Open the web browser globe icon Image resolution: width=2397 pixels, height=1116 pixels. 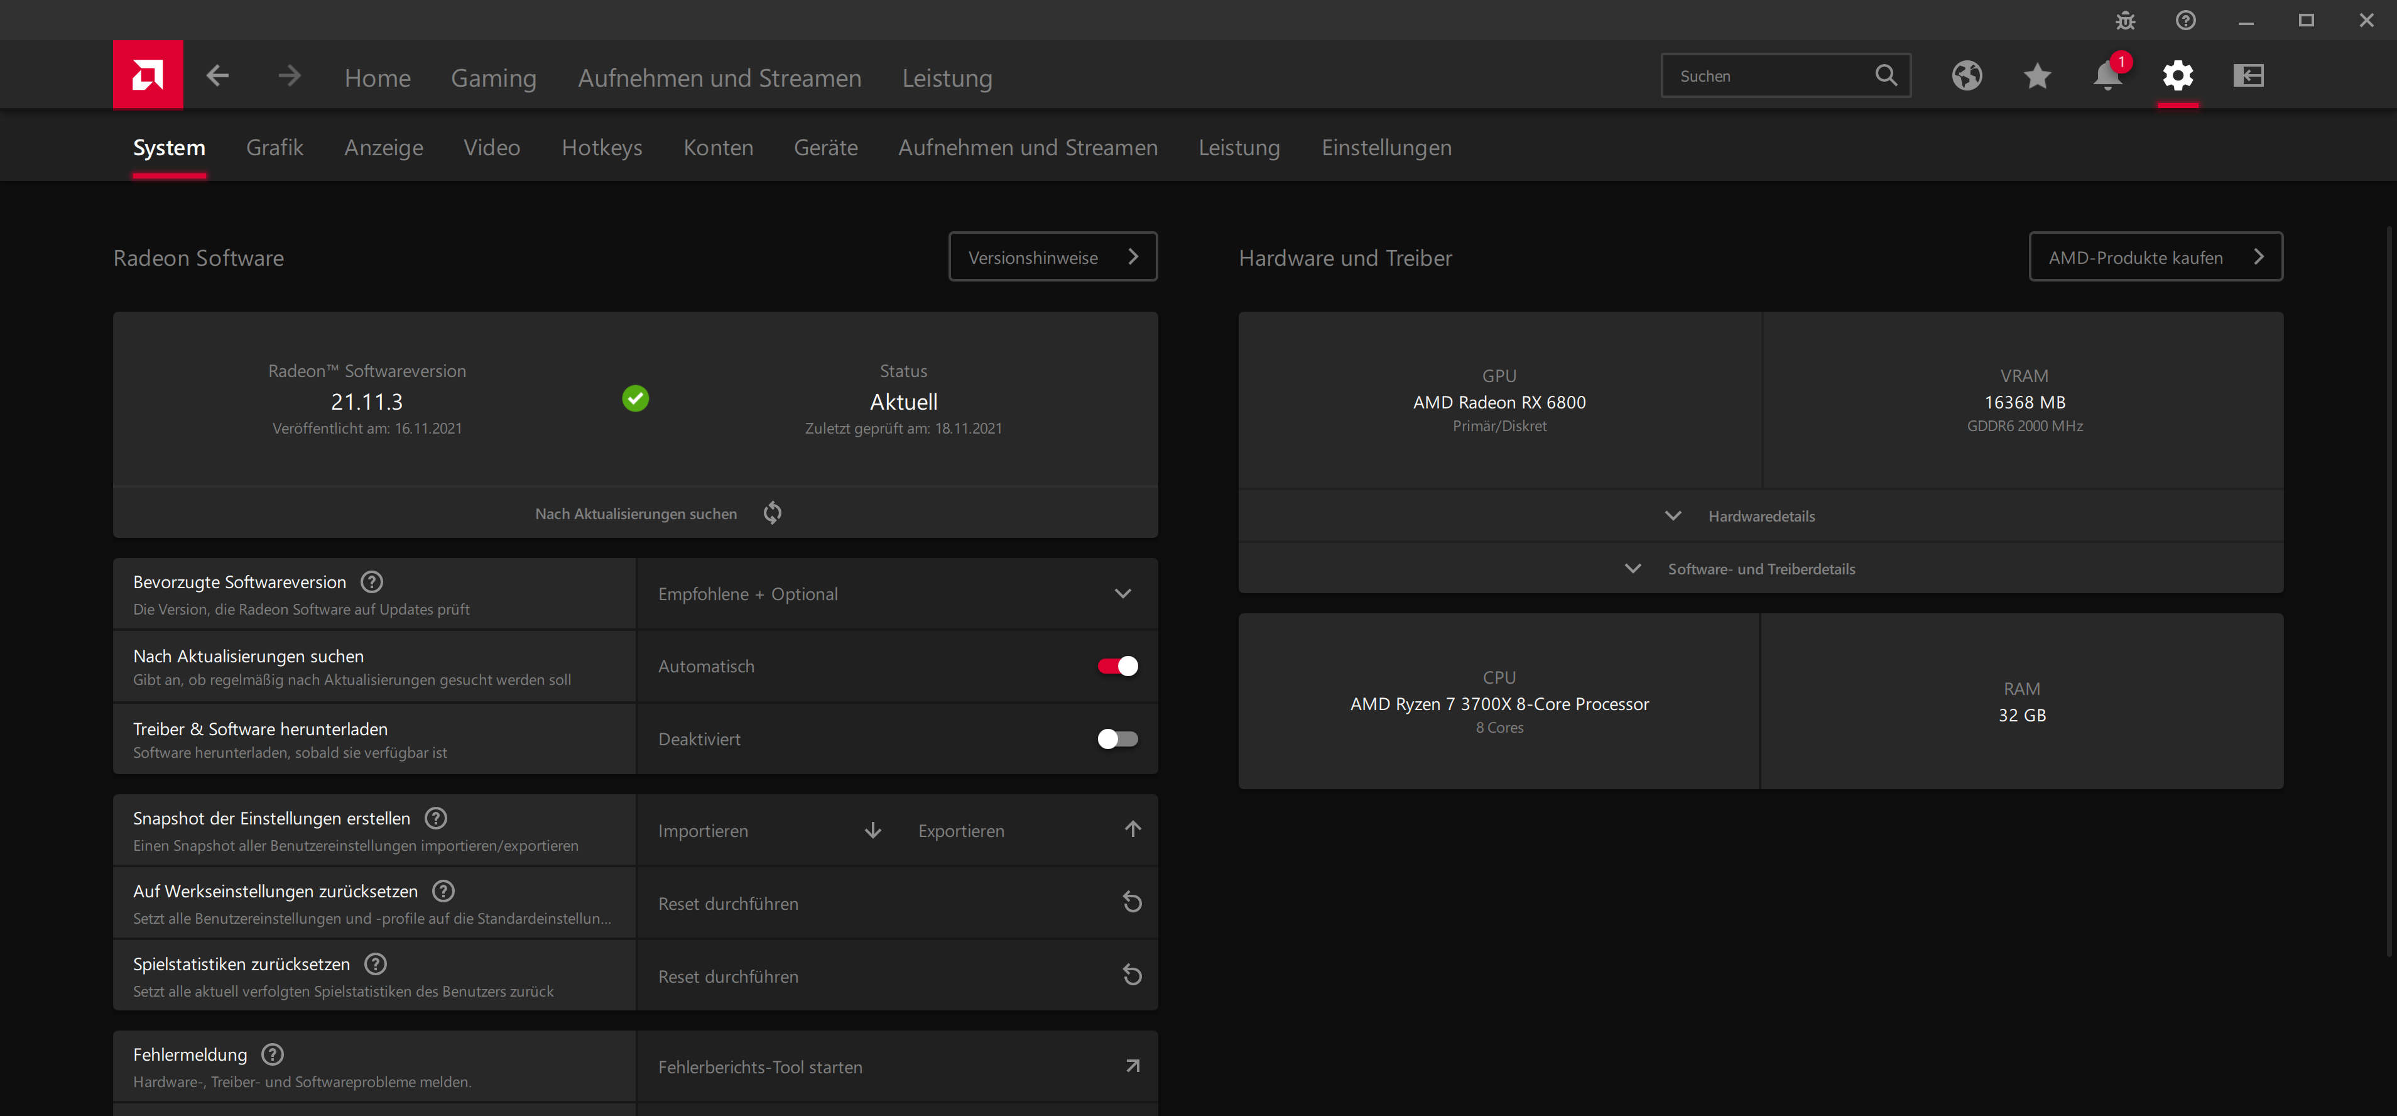tap(1966, 75)
